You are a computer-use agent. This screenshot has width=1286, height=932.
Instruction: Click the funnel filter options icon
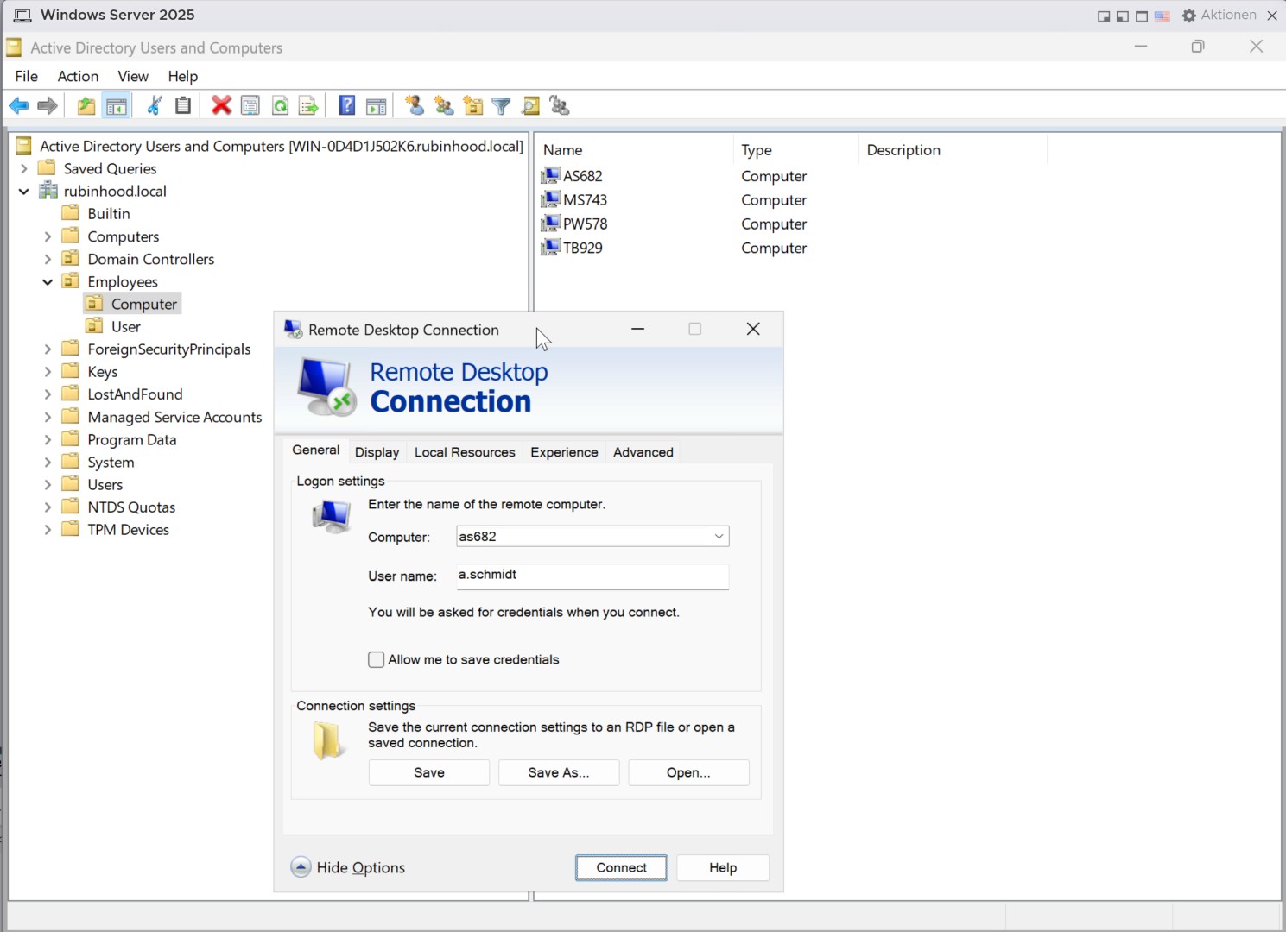click(x=501, y=106)
